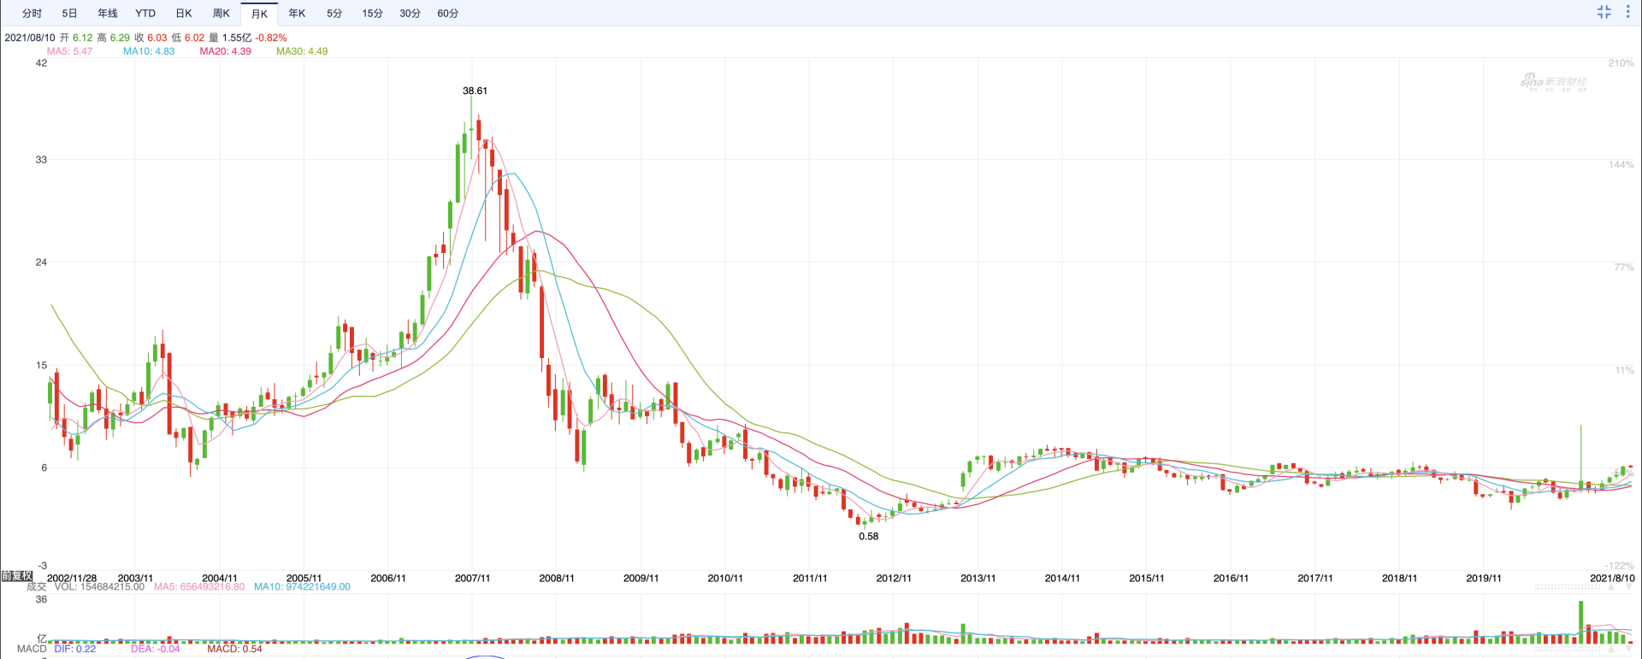Viewport: 1642px width, 659px height.
Task: Switch to the 周K weekly tab
Action: coord(221,14)
